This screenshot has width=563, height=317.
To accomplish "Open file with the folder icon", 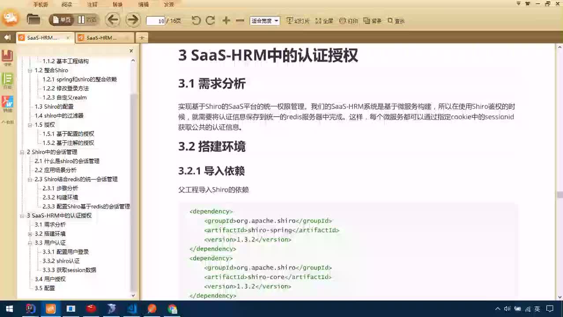I will coord(33,19).
